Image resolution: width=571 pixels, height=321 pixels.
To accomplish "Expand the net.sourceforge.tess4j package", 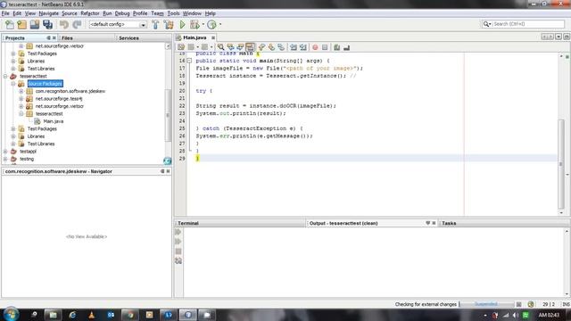I will click(21, 99).
